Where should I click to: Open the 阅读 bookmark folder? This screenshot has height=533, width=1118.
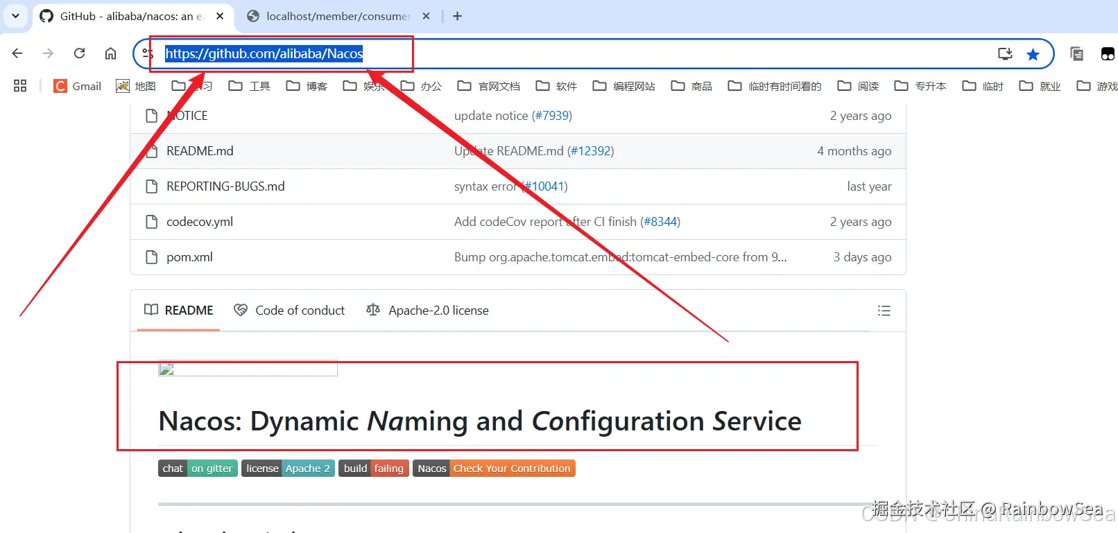pyautogui.click(x=859, y=86)
